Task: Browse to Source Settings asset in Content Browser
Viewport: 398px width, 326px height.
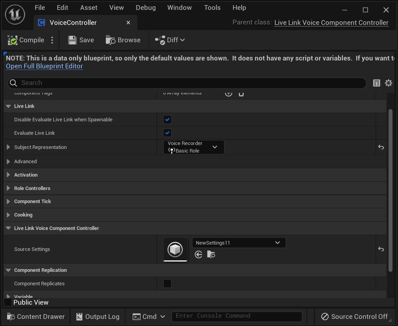Action: [211, 254]
